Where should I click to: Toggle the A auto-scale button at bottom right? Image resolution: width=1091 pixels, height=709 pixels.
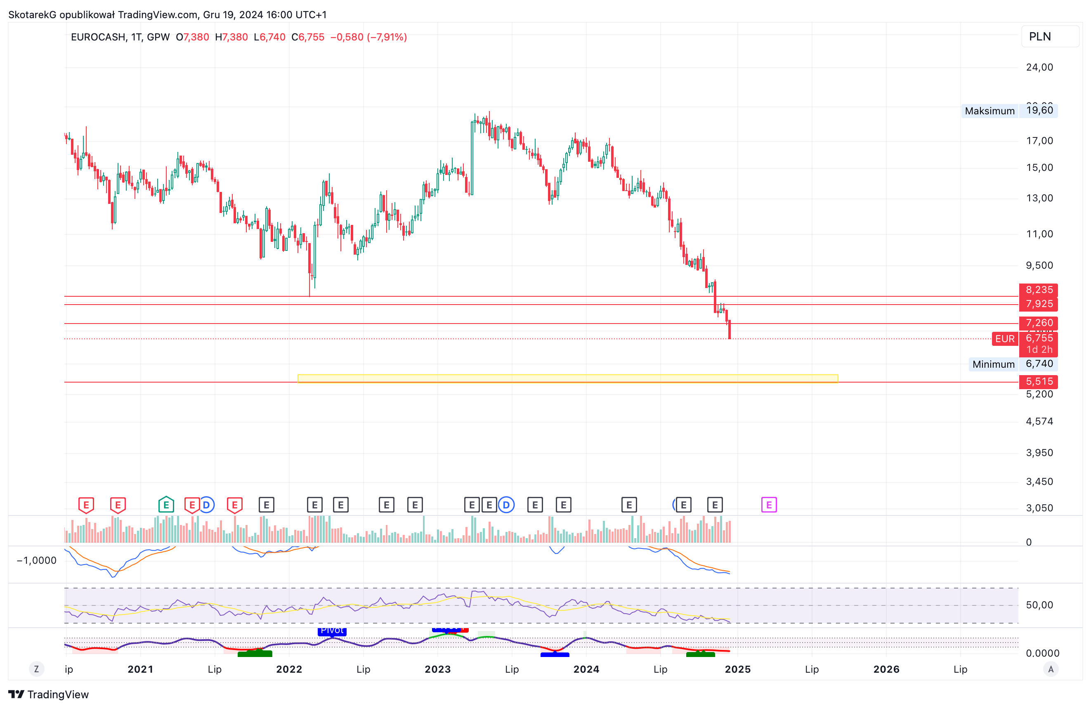(x=1051, y=669)
